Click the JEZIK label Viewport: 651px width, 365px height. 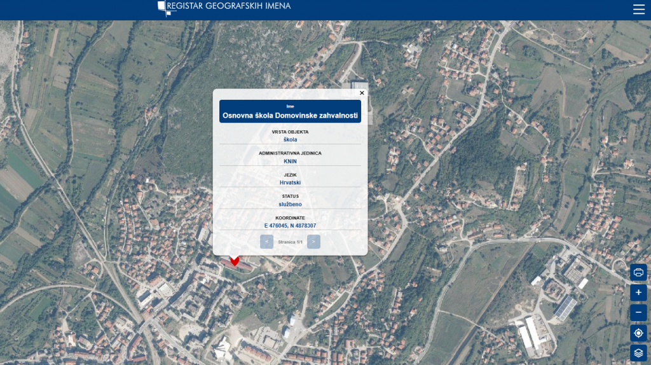[290, 176]
